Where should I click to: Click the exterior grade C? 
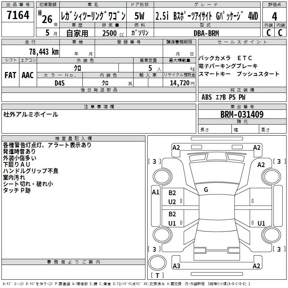269,33
